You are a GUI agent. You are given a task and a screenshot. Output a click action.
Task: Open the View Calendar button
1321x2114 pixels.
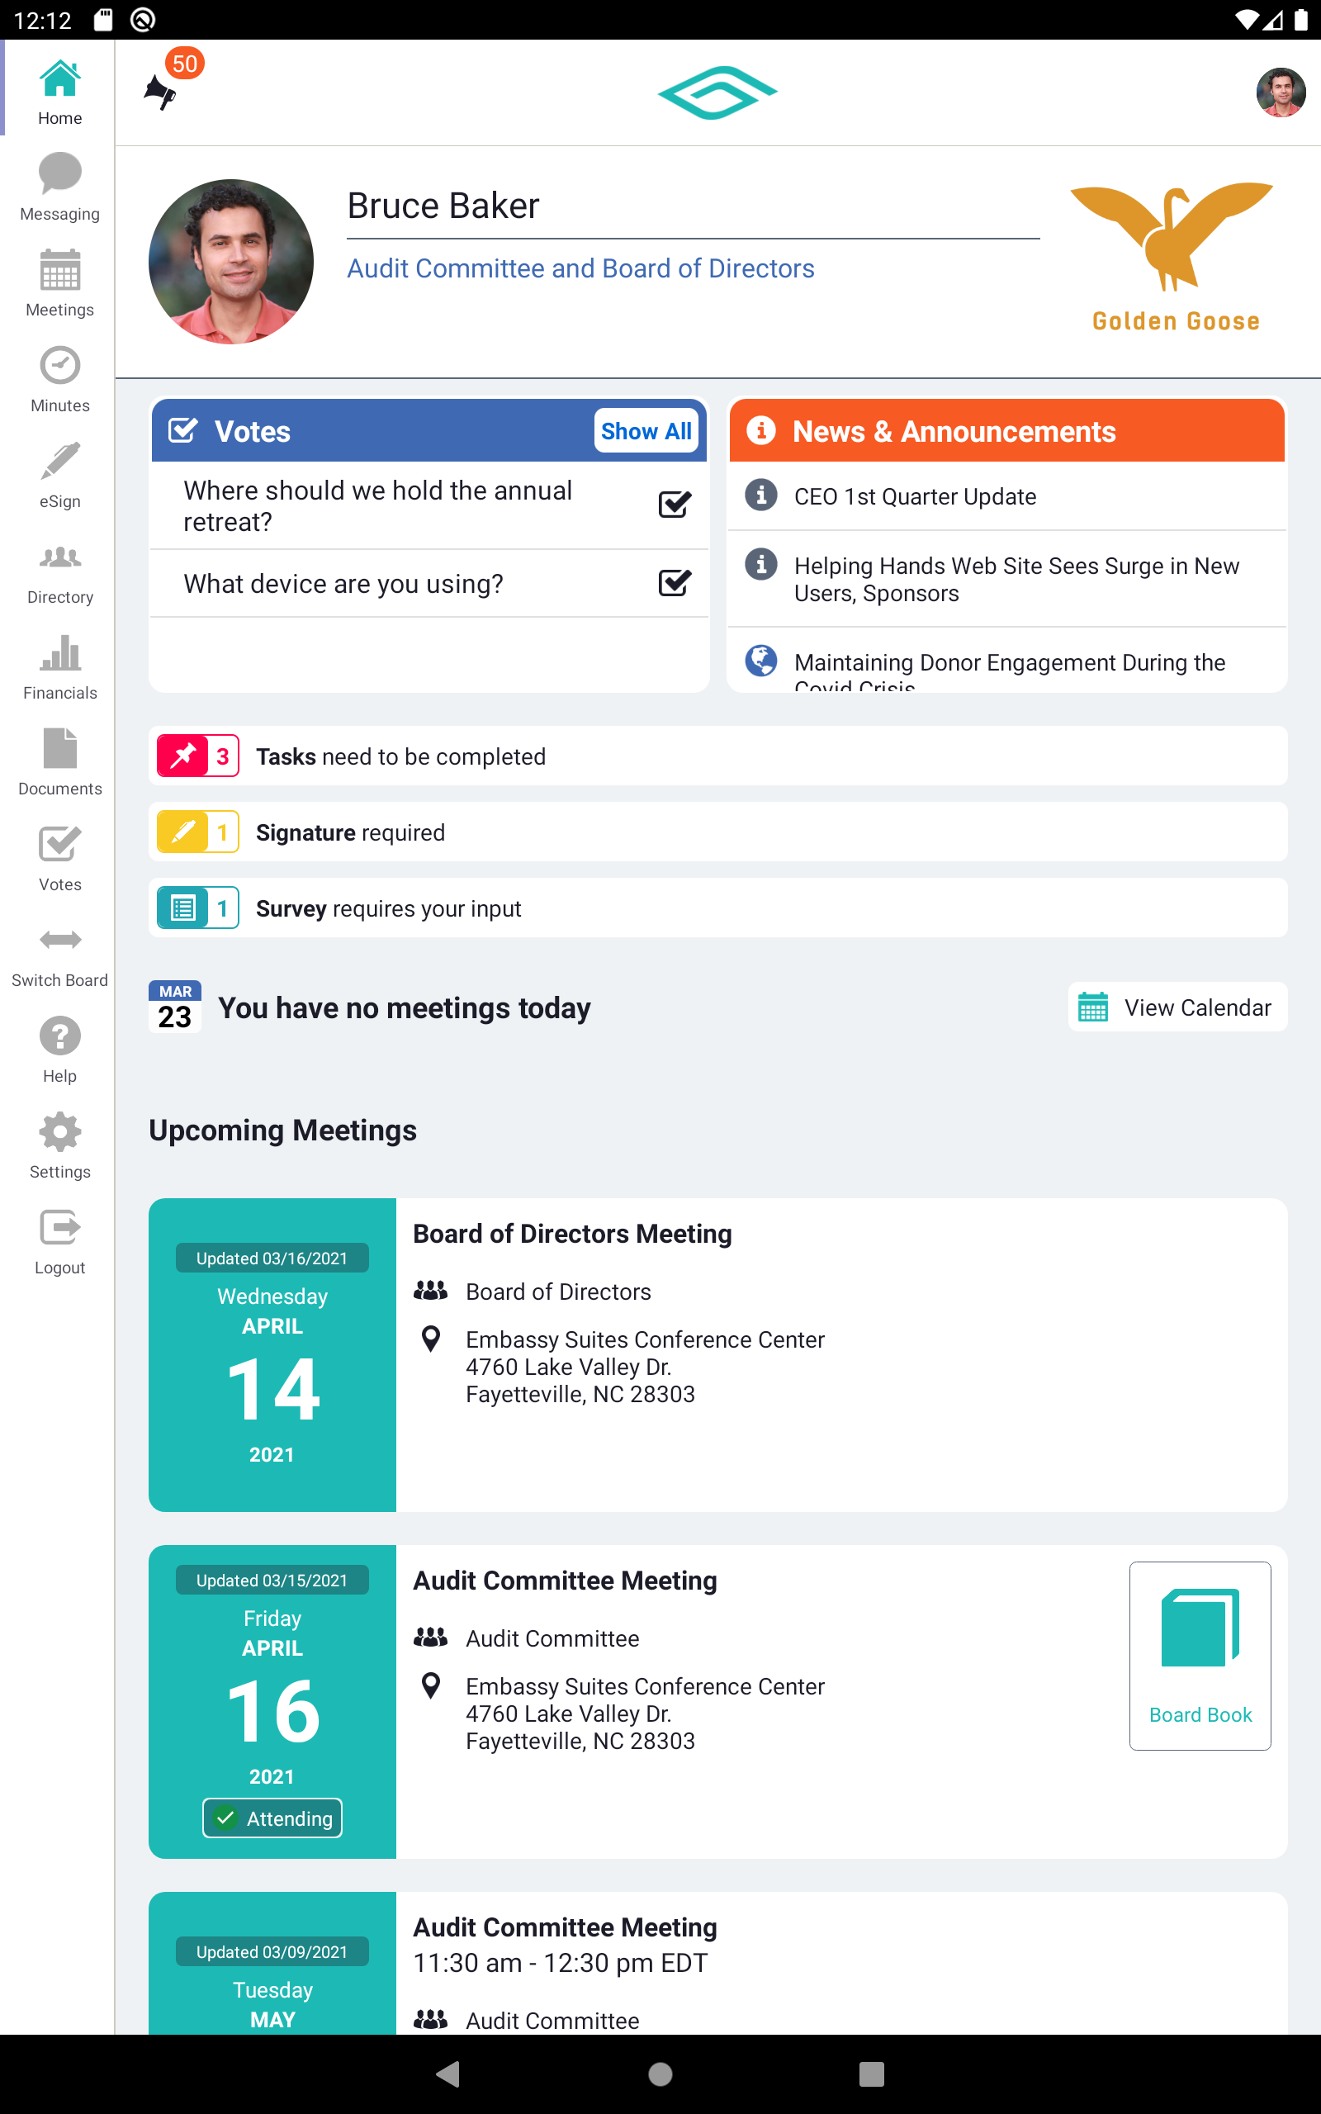[1176, 1007]
